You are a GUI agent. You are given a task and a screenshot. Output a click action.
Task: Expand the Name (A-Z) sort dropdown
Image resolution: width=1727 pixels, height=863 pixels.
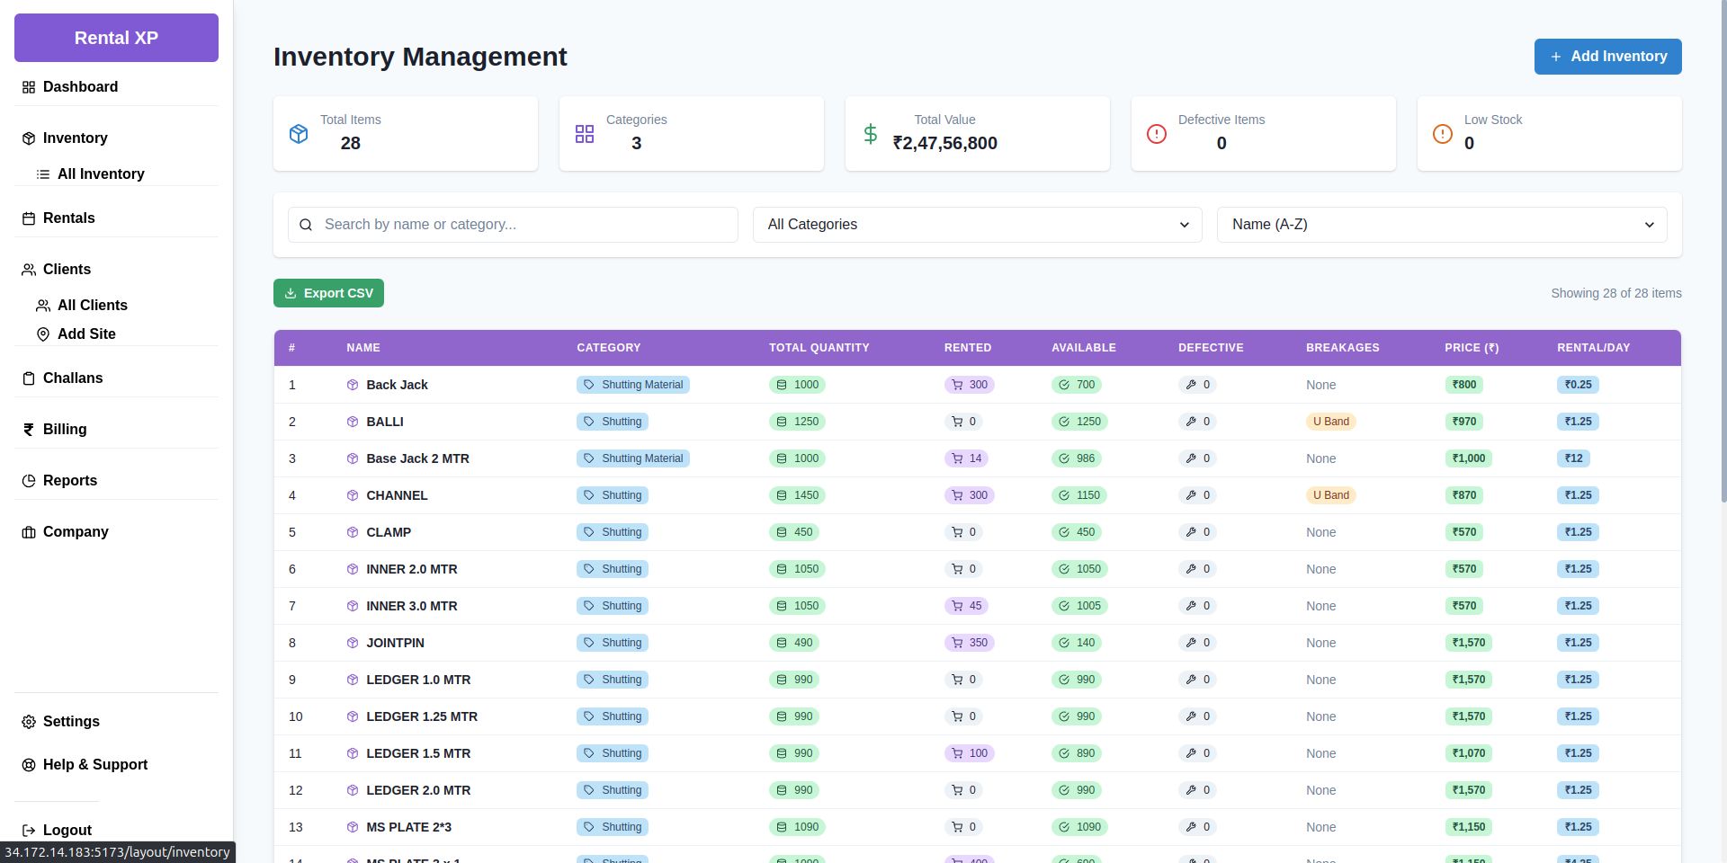click(1441, 225)
